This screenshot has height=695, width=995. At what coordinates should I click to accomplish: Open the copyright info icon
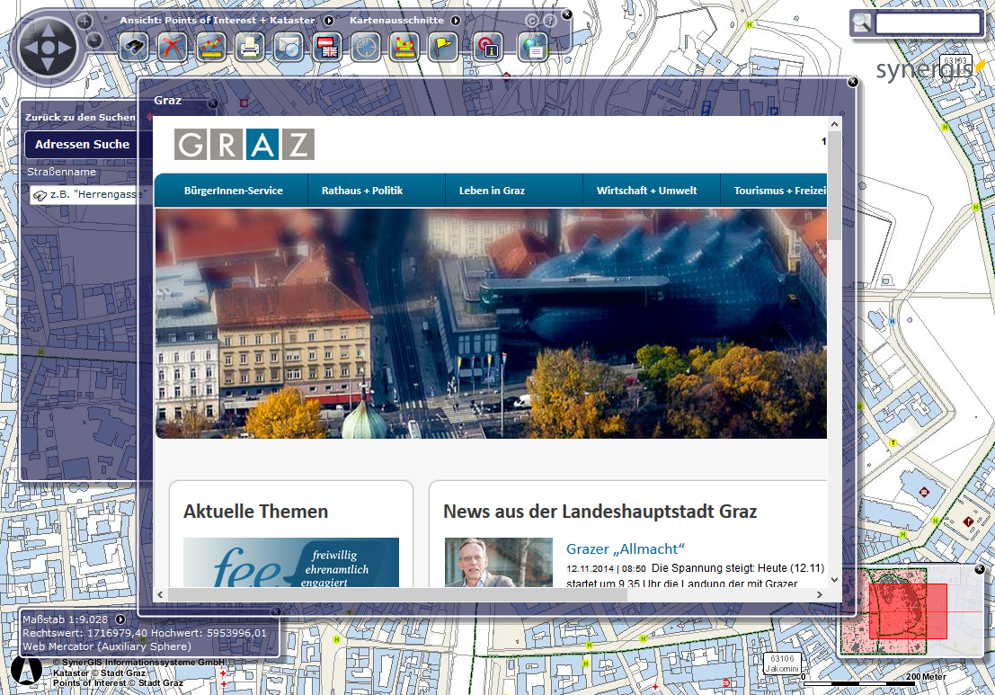tap(532, 21)
